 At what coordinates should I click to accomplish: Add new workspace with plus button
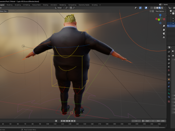(x=100, y=5)
